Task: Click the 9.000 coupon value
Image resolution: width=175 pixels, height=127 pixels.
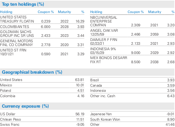Action: 136,53
